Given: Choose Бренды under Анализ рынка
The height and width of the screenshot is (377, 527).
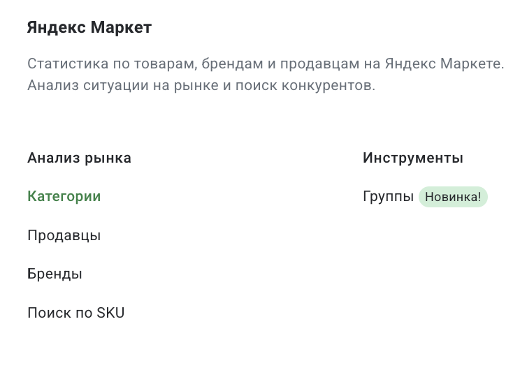Looking at the screenshot, I should [55, 274].
